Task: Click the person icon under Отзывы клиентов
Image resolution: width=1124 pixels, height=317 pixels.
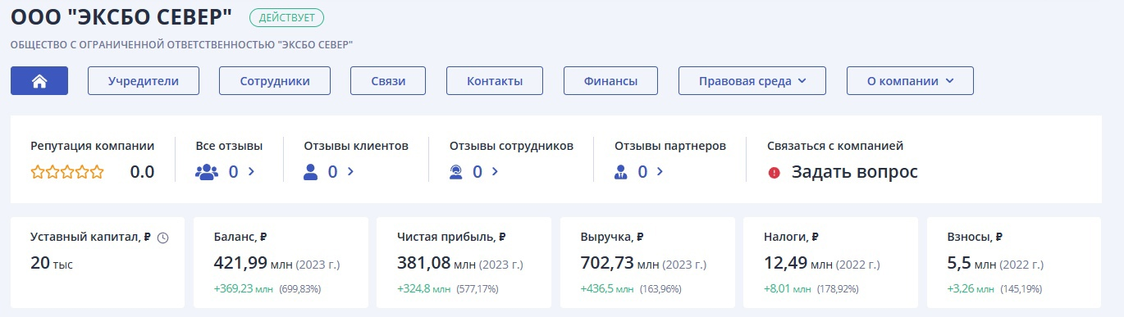Action: pos(311,172)
